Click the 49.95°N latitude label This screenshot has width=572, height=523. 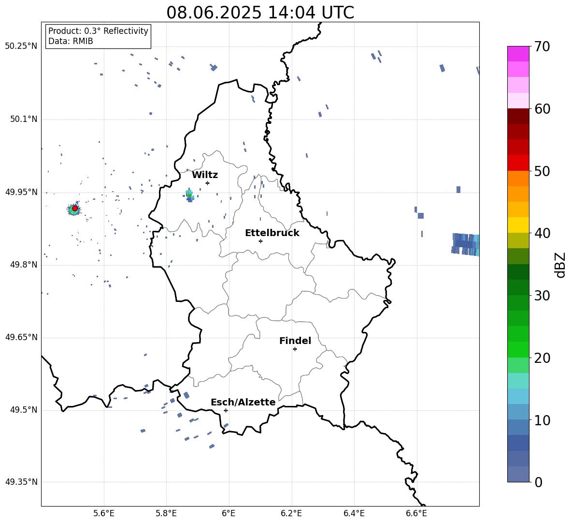pos(21,192)
